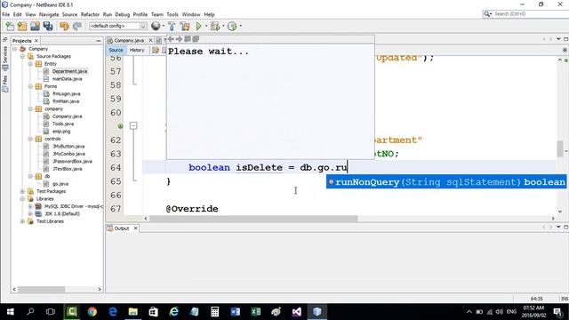Click the line 61 override gutter icon
The image size is (569, 320).
click(x=121, y=126)
